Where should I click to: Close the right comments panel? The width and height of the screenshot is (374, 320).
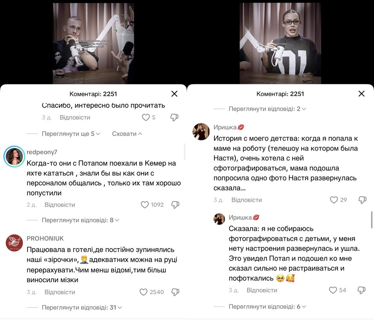click(x=361, y=94)
